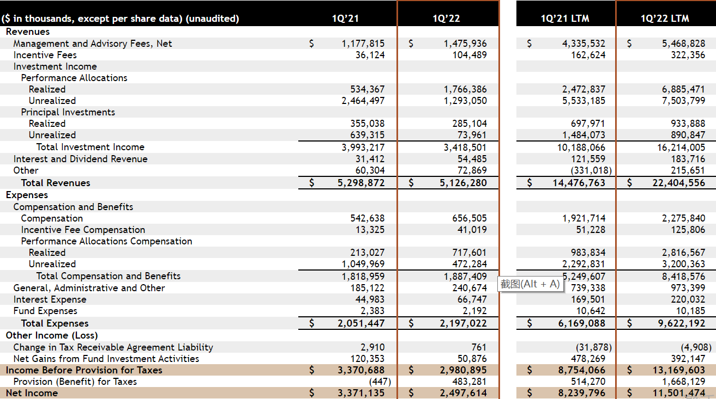The height and width of the screenshot is (399, 716).
Task: Click the 'Management and Advisory Fees, Net' row label
Action: pos(93,44)
